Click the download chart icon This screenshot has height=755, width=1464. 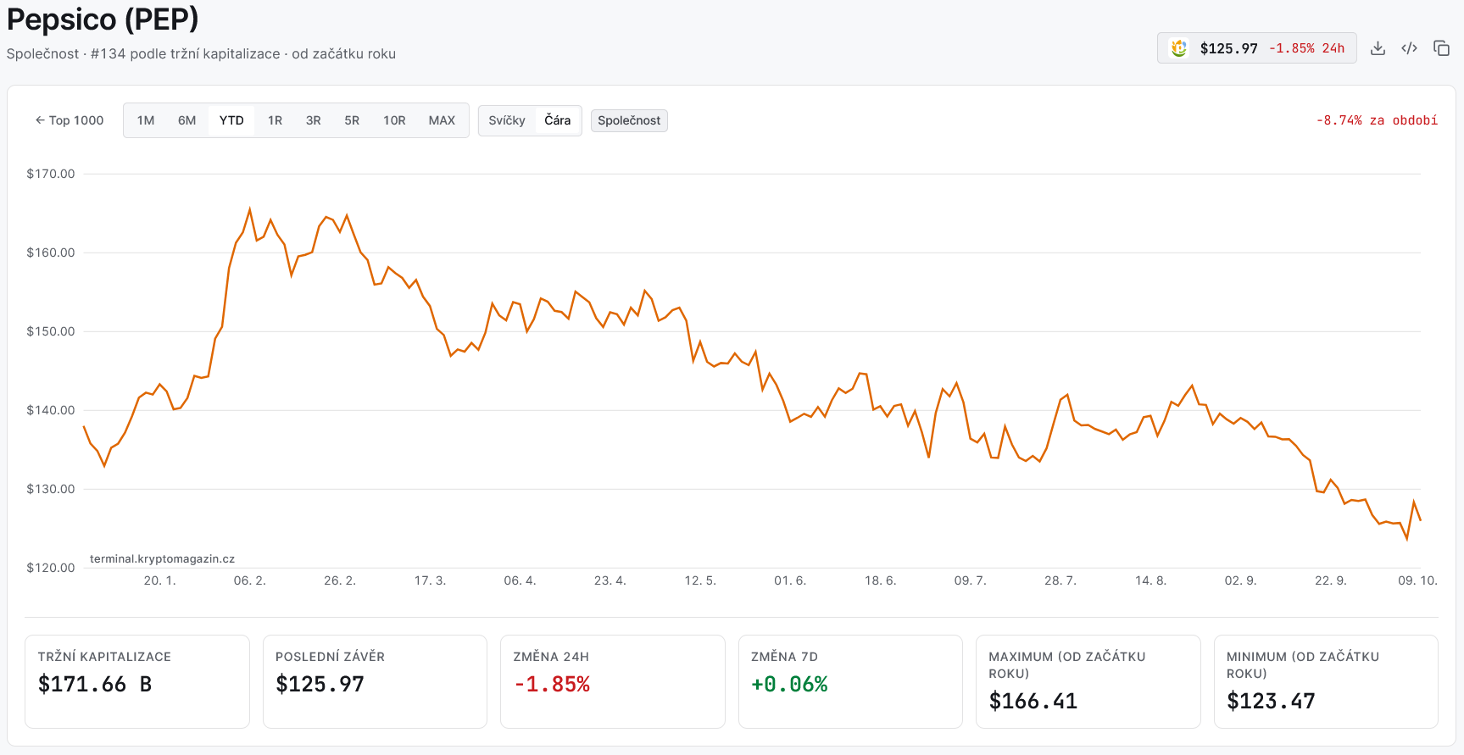point(1378,48)
